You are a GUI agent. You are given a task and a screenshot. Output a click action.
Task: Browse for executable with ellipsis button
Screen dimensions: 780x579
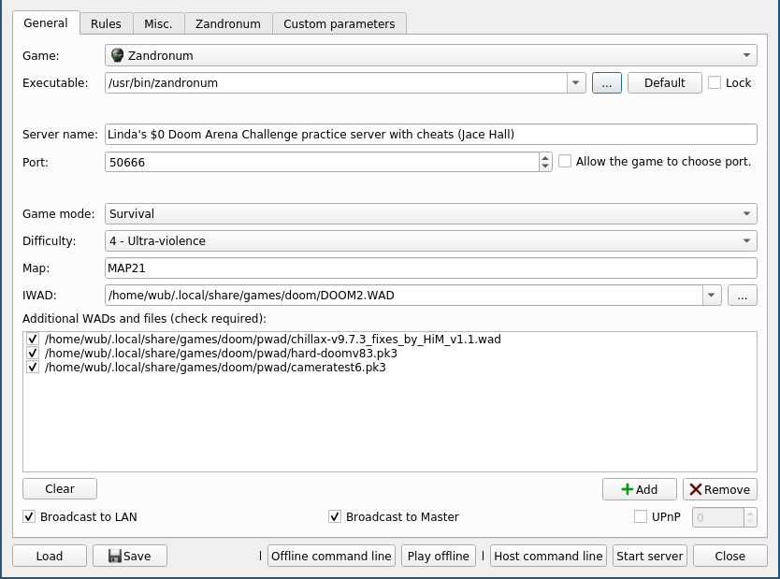[x=606, y=82]
